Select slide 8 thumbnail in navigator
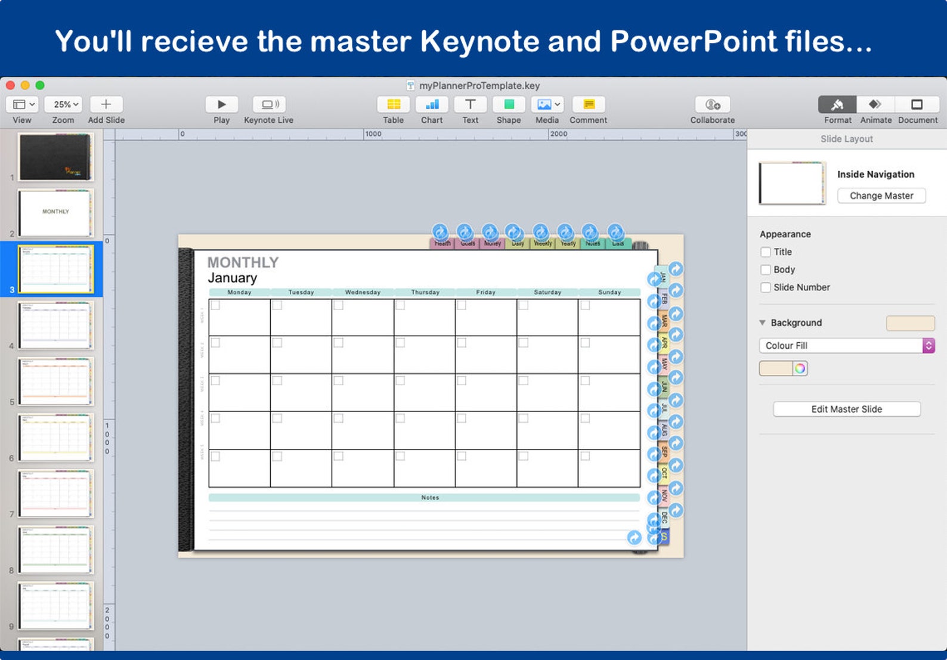Viewport: 947px width, 660px height. coord(55,550)
